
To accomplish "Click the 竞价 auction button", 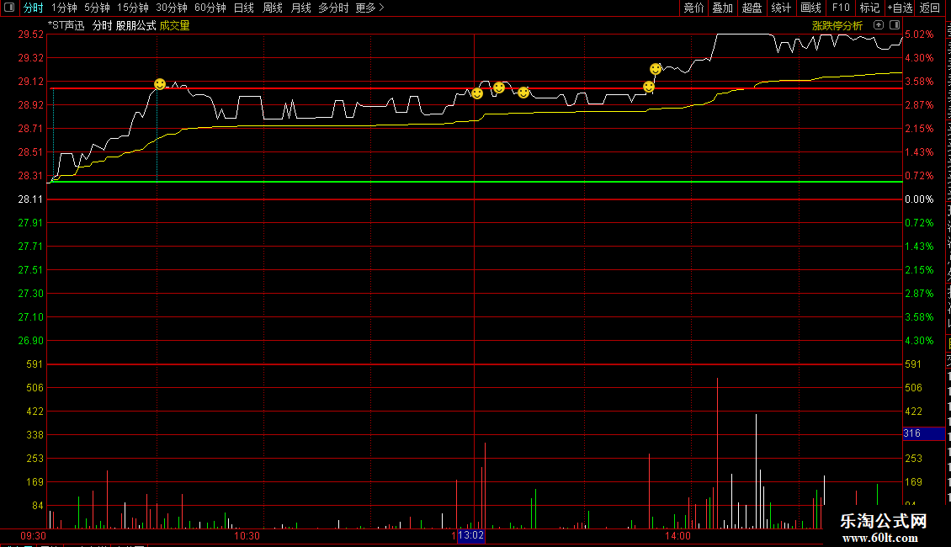I will click(x=693, y=8).
